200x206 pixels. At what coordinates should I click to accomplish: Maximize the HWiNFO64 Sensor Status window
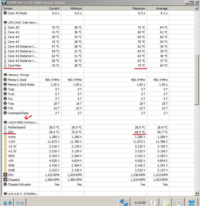tap(192, 2)
